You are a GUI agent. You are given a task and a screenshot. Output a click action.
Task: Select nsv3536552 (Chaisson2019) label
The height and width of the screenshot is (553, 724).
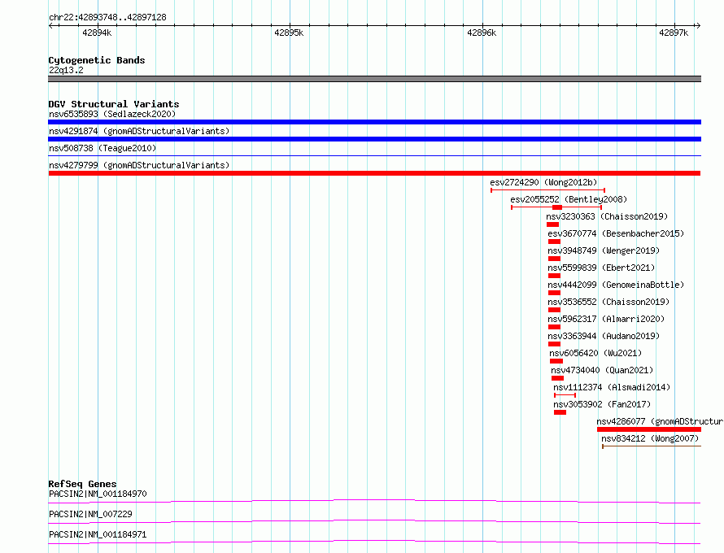point(608,302)
